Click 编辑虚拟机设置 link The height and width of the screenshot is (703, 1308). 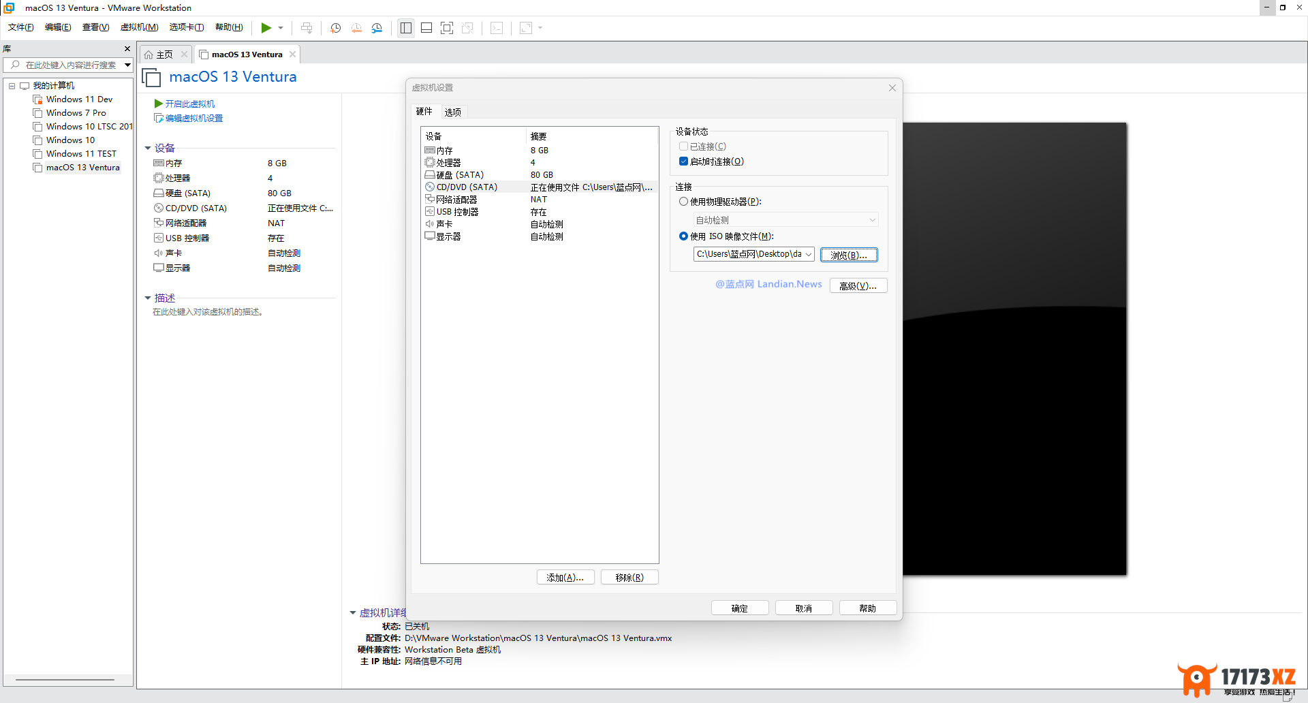(193, 119)
